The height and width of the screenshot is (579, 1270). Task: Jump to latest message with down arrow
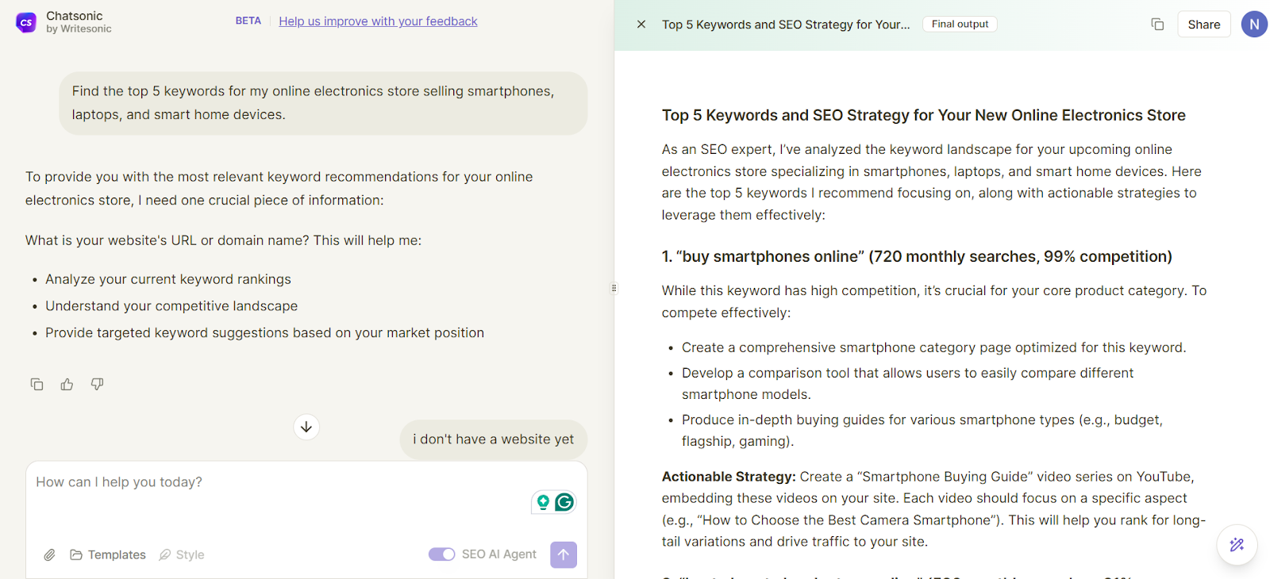coord(306,427)
